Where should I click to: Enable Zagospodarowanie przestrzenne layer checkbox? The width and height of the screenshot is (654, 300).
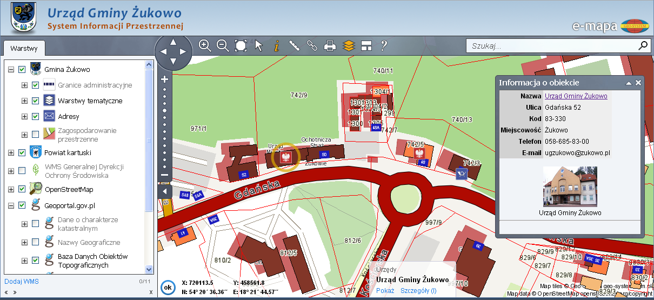point(35,135)
